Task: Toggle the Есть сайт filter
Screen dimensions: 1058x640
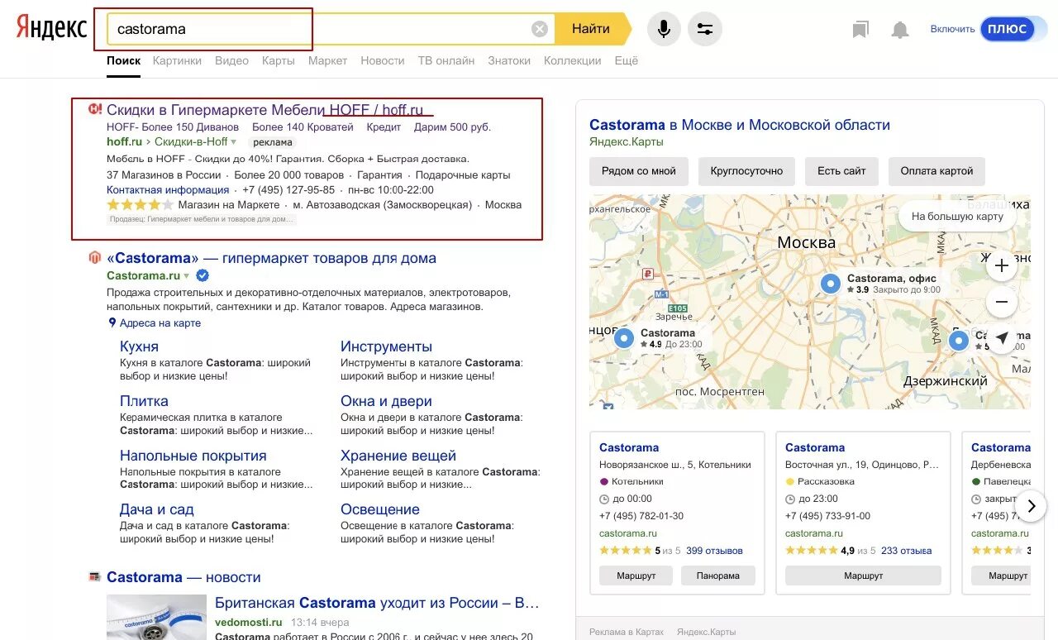Action: (x=841, y=171)
